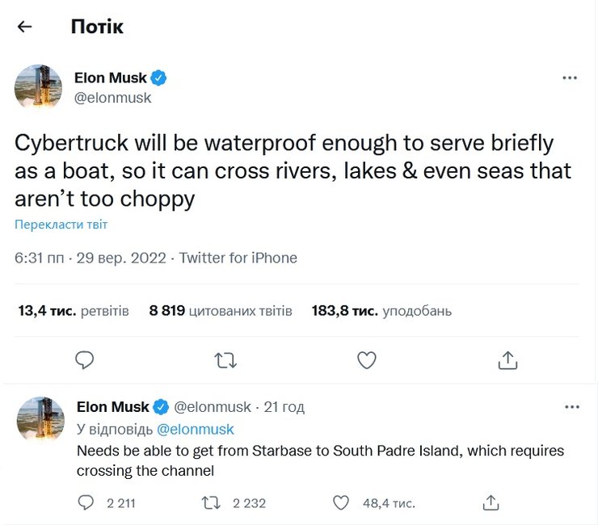Like the Starbase reply tweet
This screenshot has height=525, width=598.
tap(341, 502)
